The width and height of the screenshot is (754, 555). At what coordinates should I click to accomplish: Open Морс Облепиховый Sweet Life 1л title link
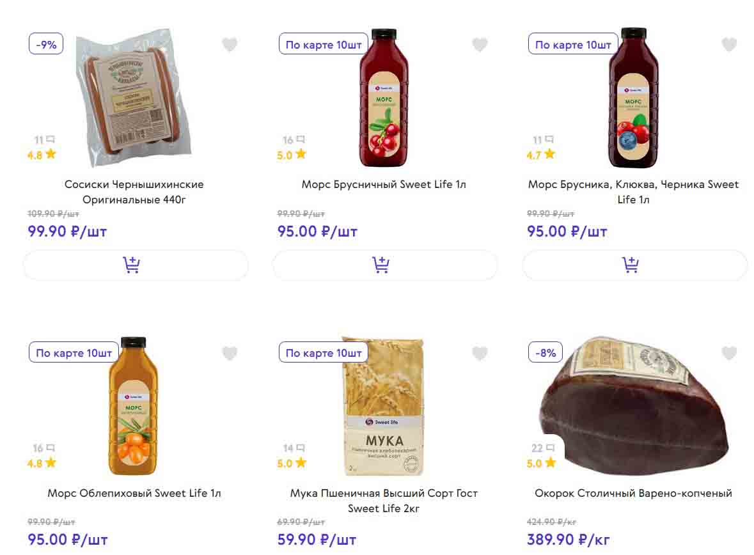(x=134, y=493)
